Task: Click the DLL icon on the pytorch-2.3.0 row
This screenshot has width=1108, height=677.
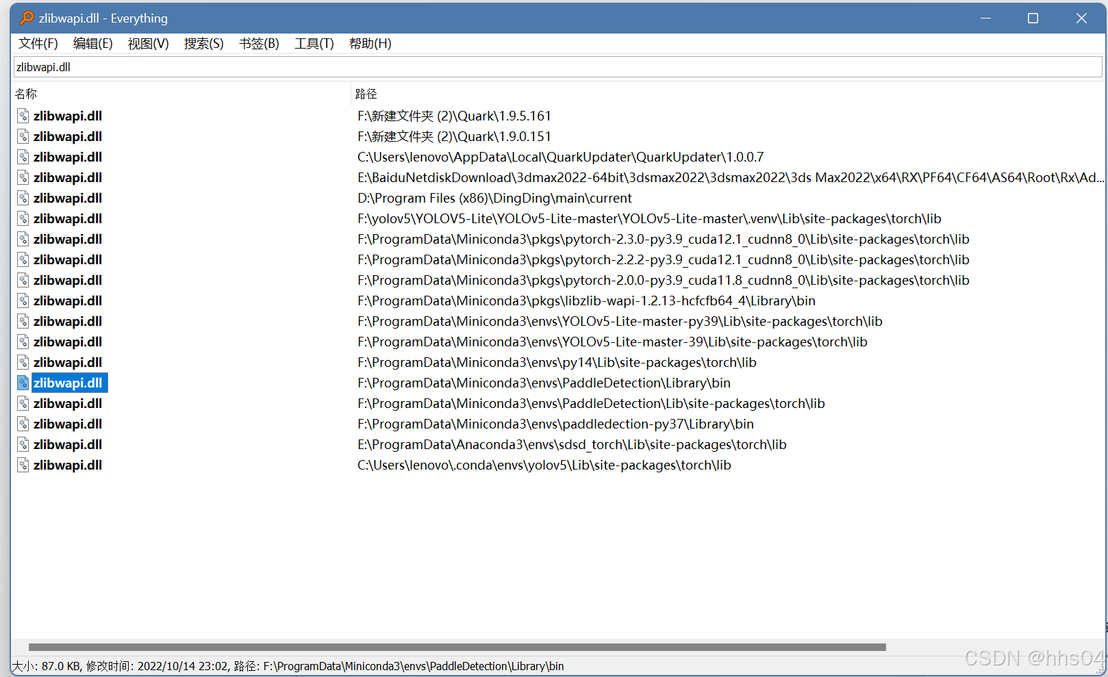Action: [23, 239]
